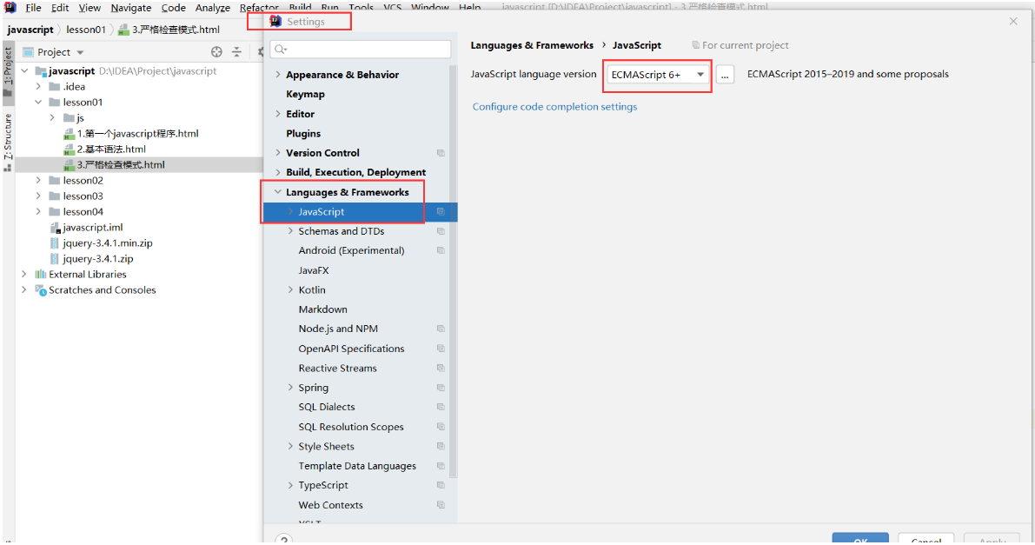Click the project-level icon beside TypeScript
Image resolution: width=1035 pixels, height=545 pixels.
(441, 486)
